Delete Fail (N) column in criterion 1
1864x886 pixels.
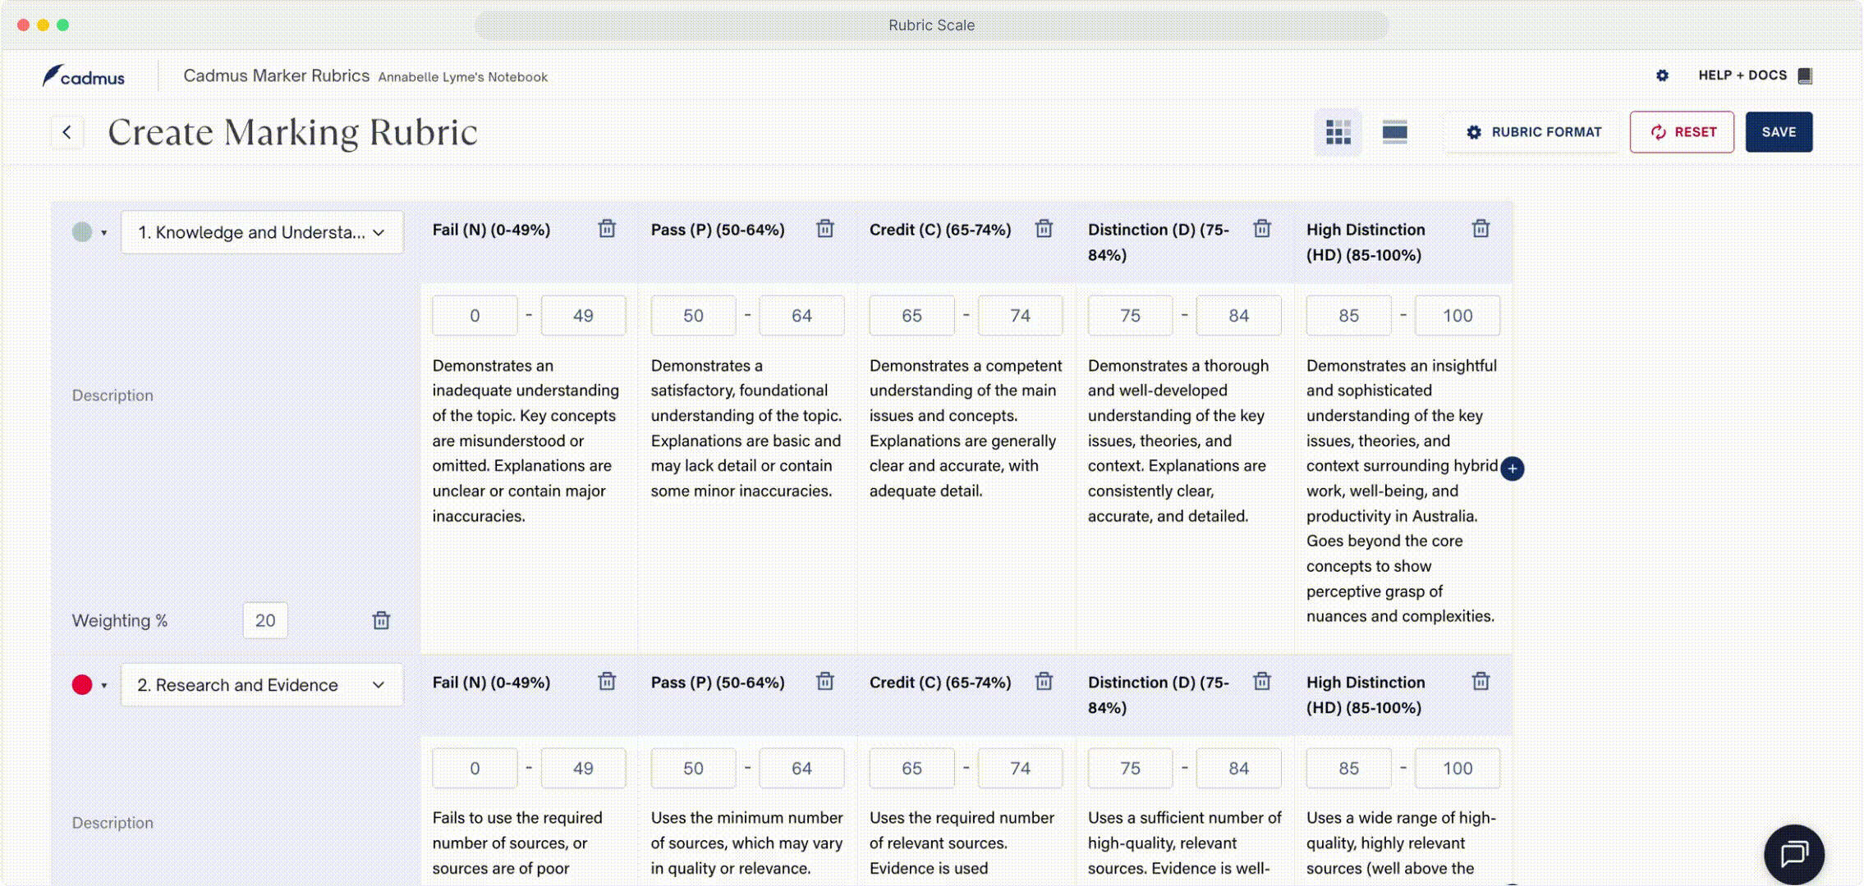pyautogui.click(x=607, y=229)
